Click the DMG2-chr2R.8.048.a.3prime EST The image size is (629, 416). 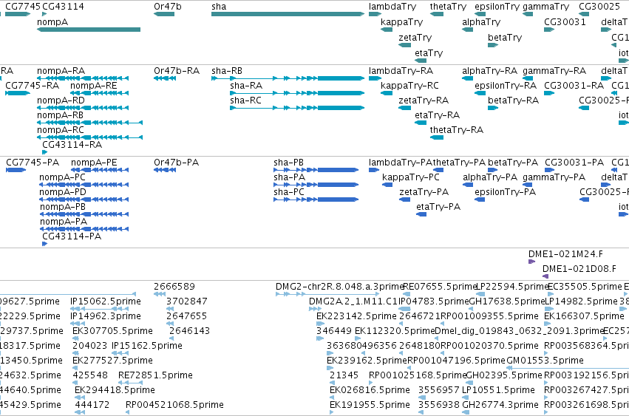tap(327, 294)
